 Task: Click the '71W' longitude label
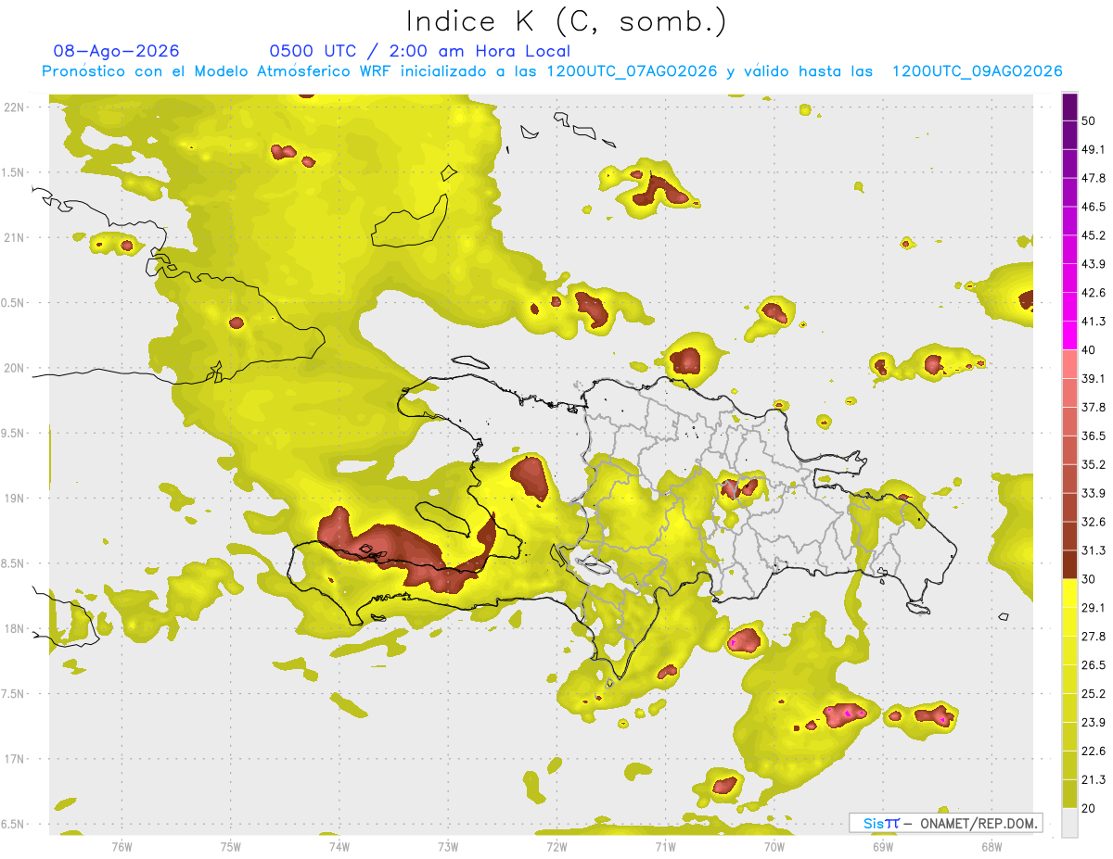tap(665, 846)
